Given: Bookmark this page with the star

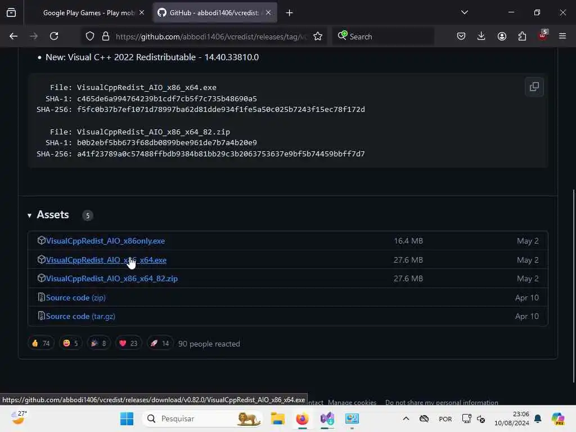Looking at the screenshot, I should pyautogui.click(x=318, y=37).
